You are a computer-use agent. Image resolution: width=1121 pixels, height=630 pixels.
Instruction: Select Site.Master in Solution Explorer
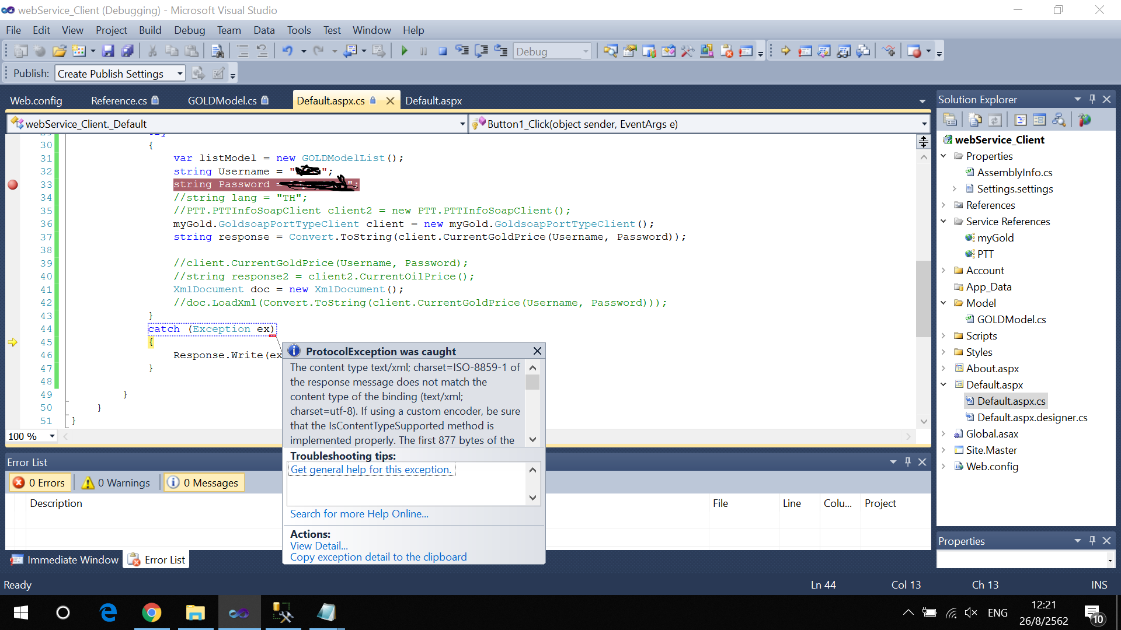tap(991, 450)
